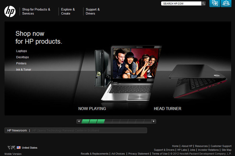The height and width of the screenshot is (156, 235).
Task: Go to next carousel slide arrow
Action: [153, 121]
